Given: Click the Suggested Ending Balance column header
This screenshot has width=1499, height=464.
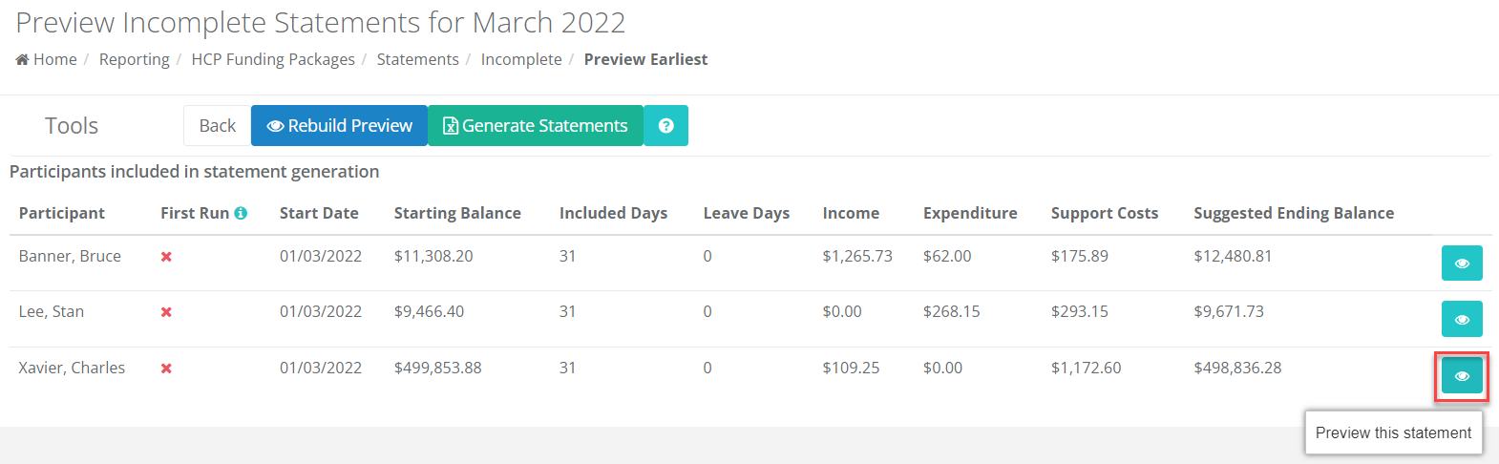Looking at the screenshot, I should [x=1294, y=213].
